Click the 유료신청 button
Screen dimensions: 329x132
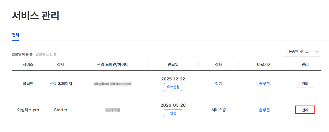(x=173, y=87)
